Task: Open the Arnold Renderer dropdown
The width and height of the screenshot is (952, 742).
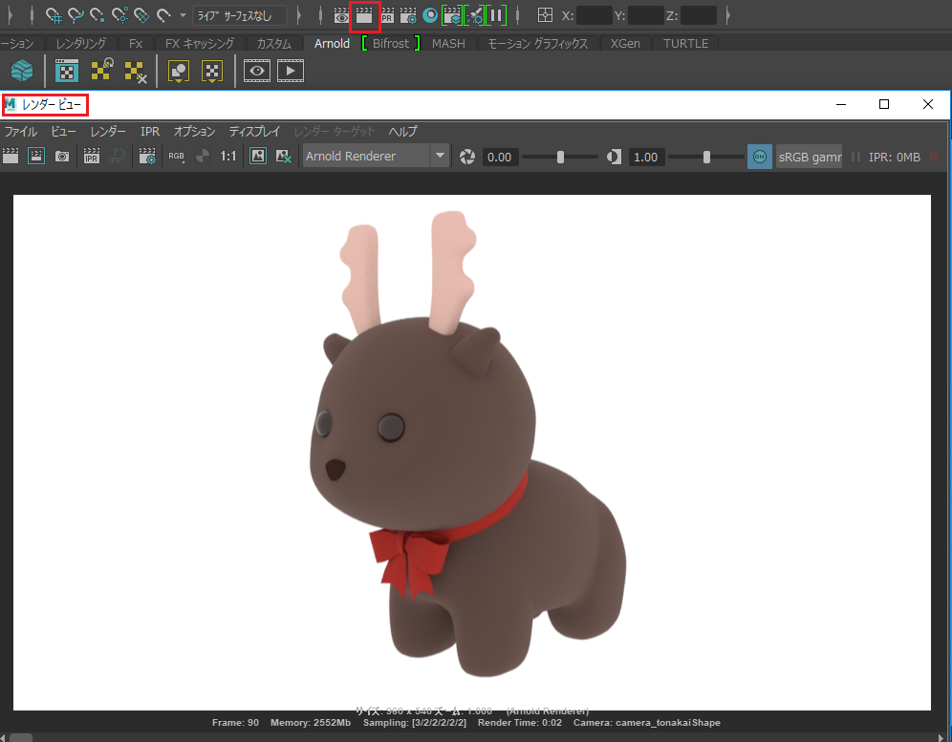Action: 376,157
